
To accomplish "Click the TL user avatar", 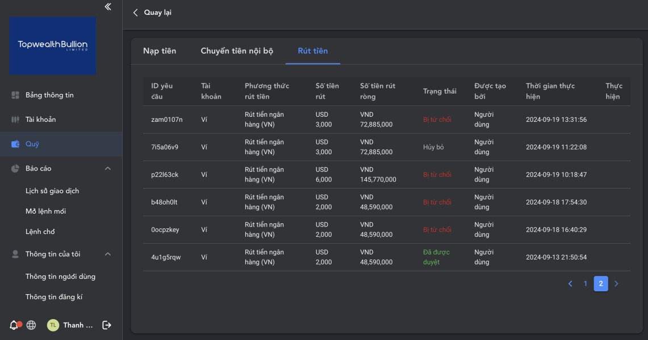I will click(x=53, y=325).
